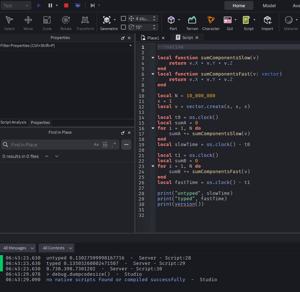Open dropdown arrow beside step-forward icon

(x=99, y=5)
